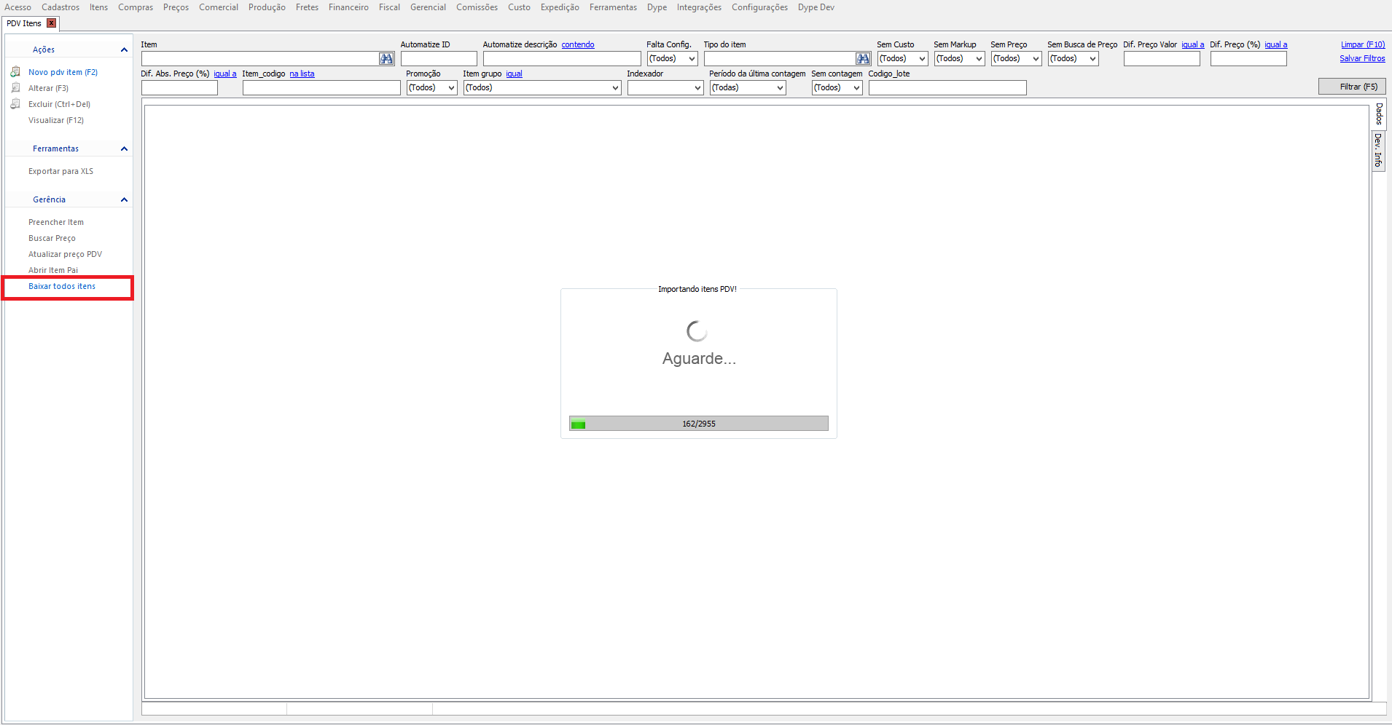Collapse the Ações panel section
This screenshot has height=725, width=1392.
click(124, 49)
